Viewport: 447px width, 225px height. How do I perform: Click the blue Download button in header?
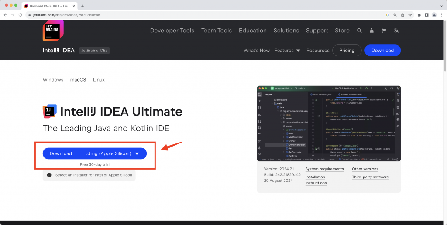point(382,51)
